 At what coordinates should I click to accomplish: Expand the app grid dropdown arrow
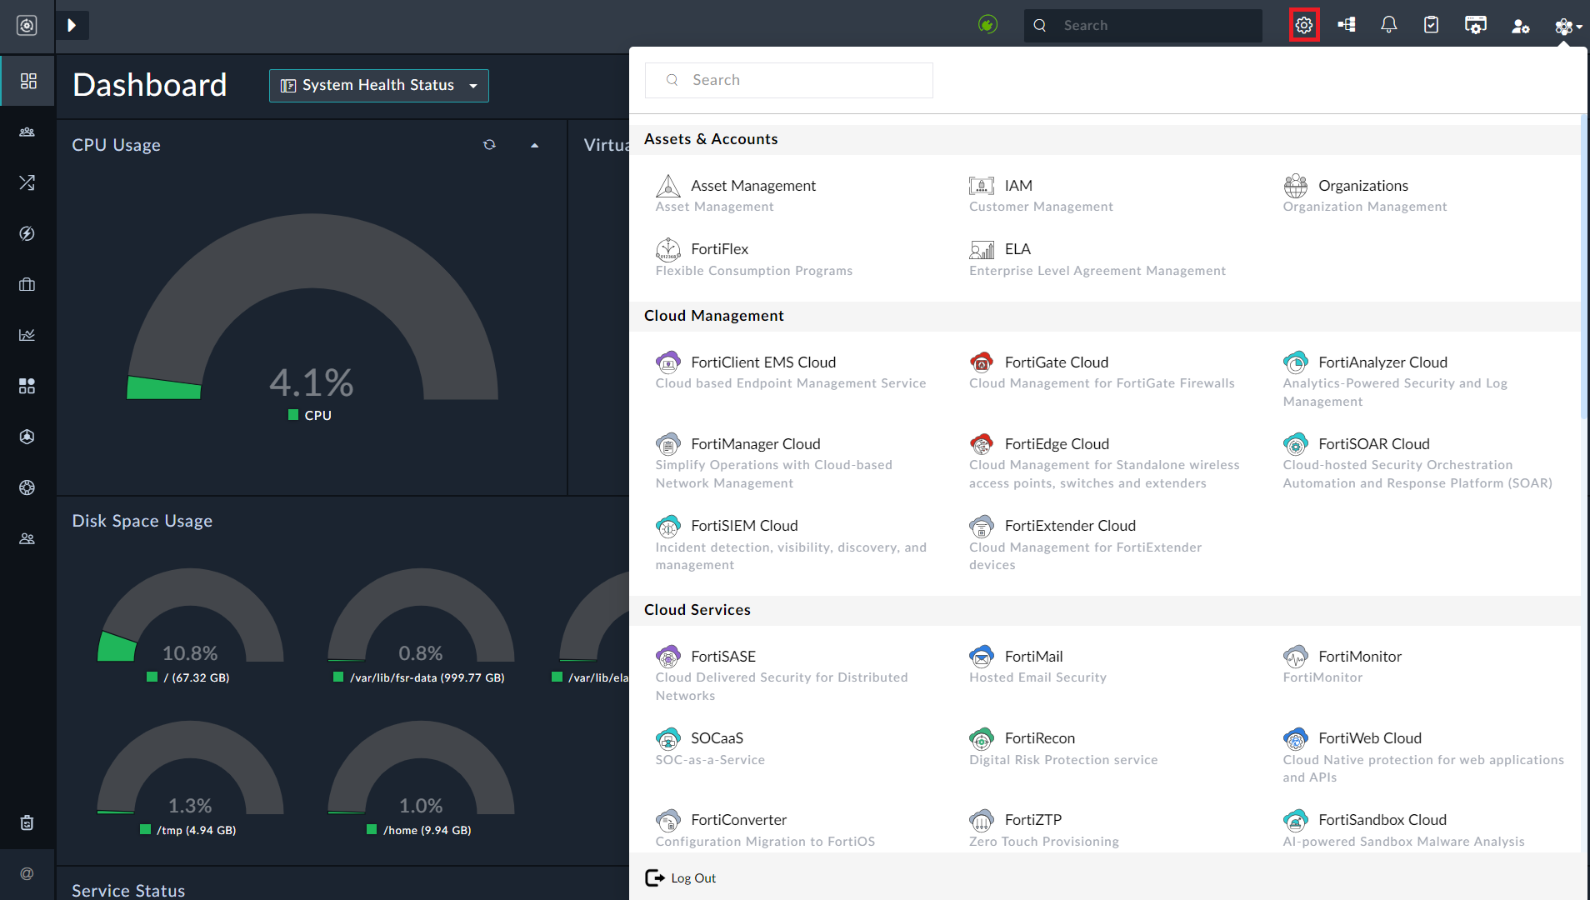(x=1579, y=27)
